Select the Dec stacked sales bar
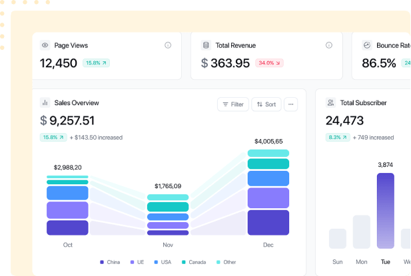 (268, 192)
